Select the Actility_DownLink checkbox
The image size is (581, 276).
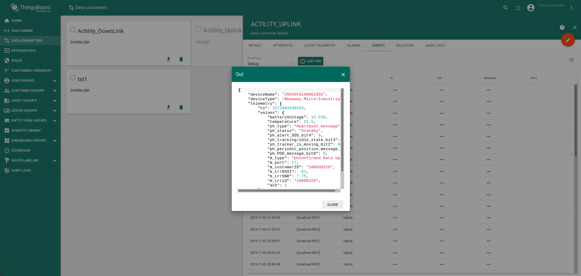click(x=73, y=30)
